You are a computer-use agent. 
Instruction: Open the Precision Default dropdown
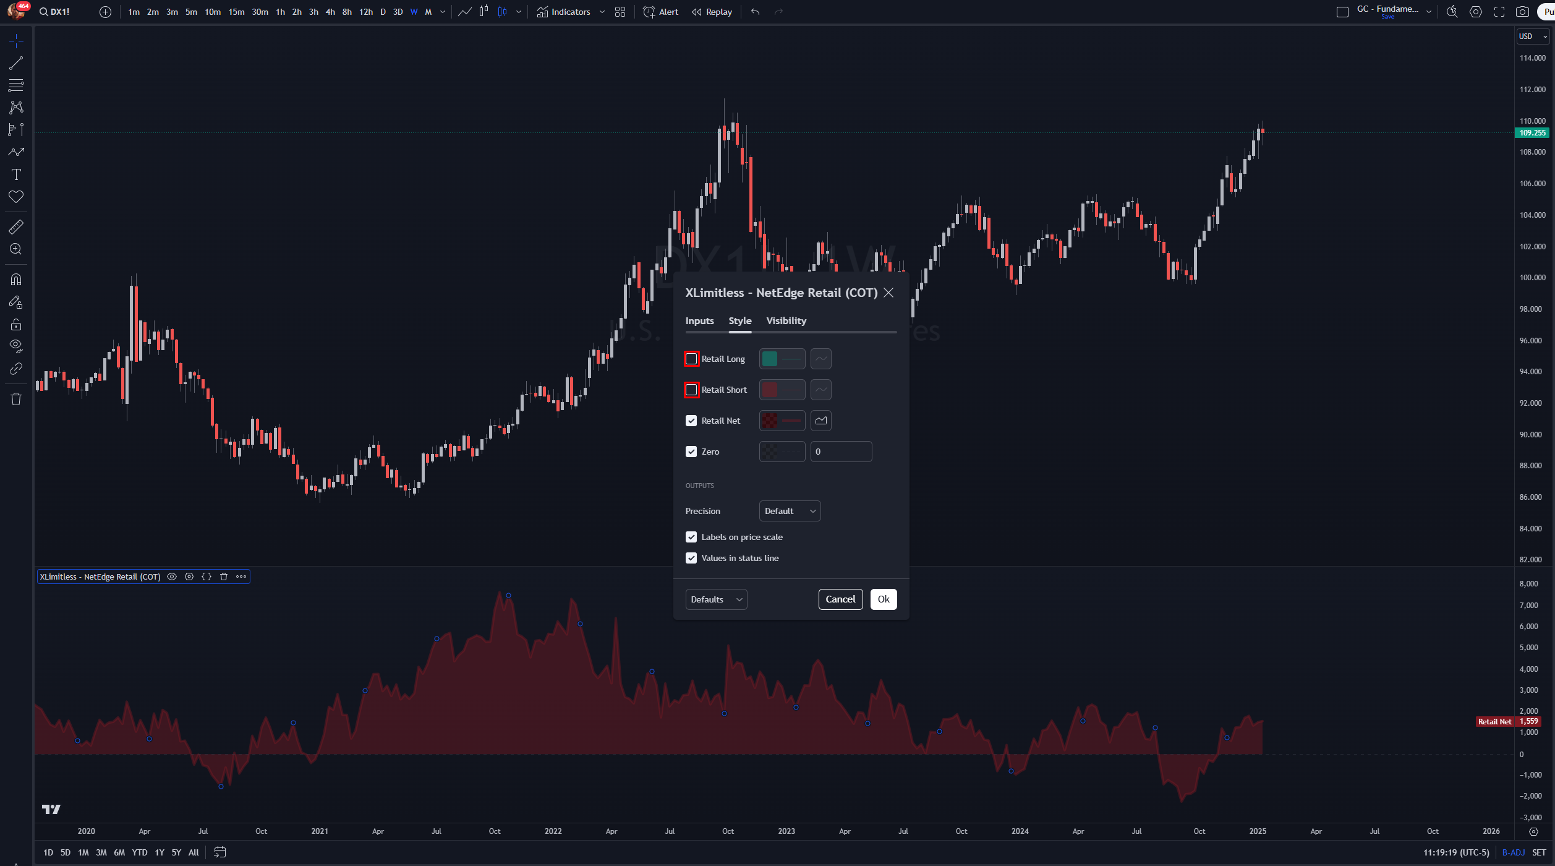tap(790, 511)
